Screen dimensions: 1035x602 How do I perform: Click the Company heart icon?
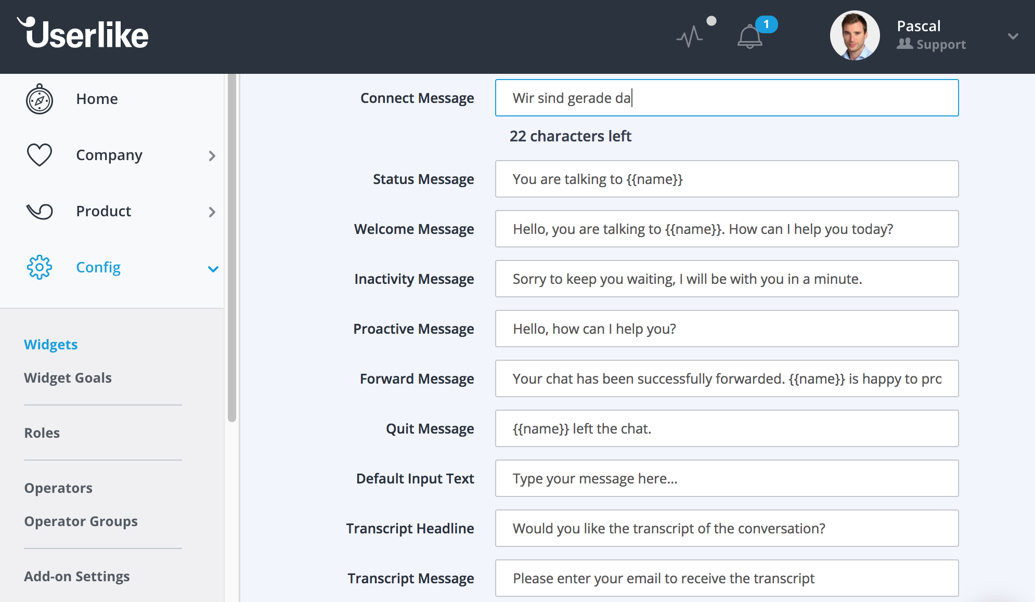pyautogui.click(x=40, y=155)
